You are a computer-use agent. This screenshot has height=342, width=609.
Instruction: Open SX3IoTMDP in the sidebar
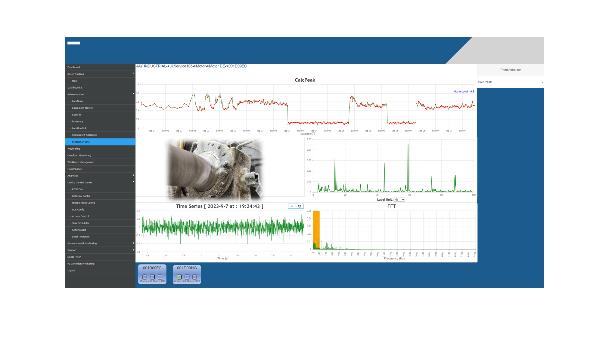pyautogui.click(x=100, y=257)
